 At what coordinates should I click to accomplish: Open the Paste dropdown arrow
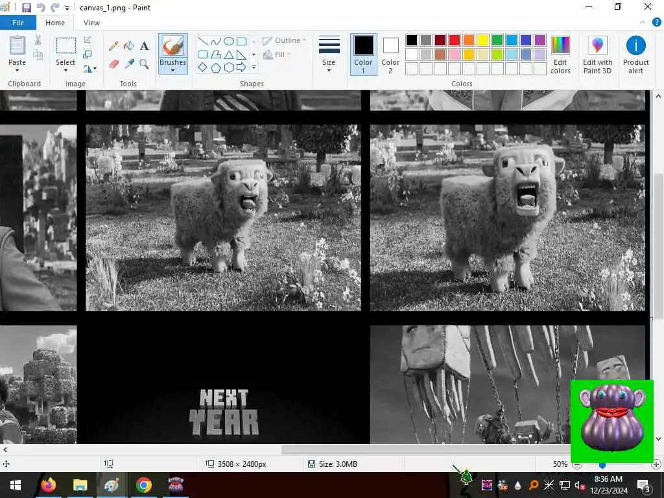[x=18, y=70]
